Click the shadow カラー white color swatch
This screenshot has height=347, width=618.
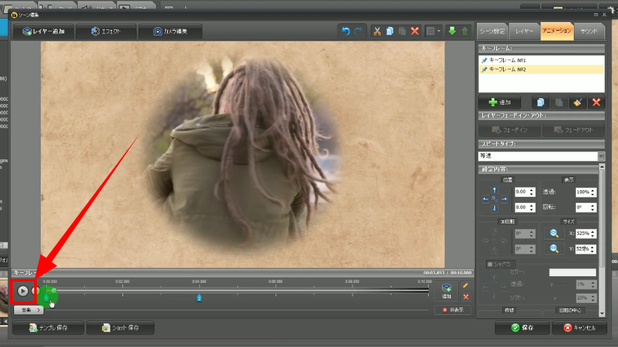(572, 273)
